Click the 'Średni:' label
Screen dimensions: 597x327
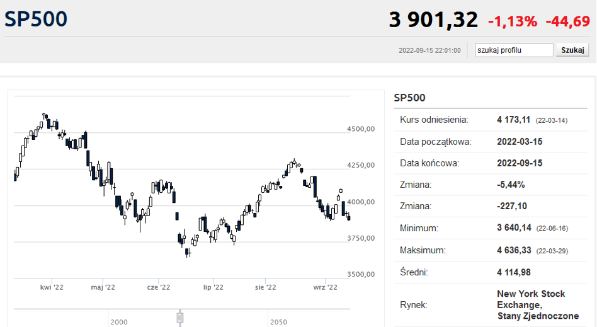(414, 272)
